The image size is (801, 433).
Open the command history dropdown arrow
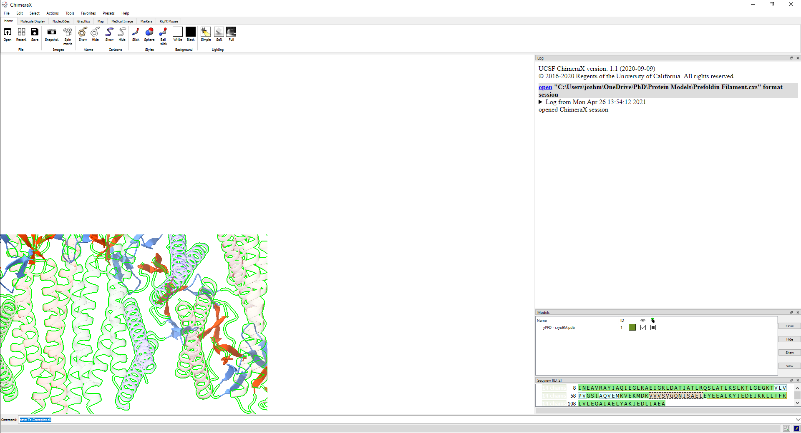point(797,420)
